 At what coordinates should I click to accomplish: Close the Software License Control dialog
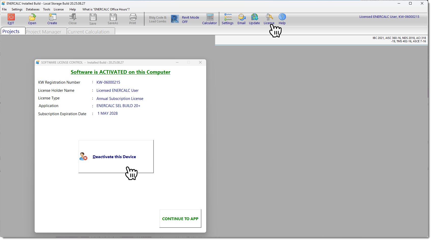[x=200, y=62]
